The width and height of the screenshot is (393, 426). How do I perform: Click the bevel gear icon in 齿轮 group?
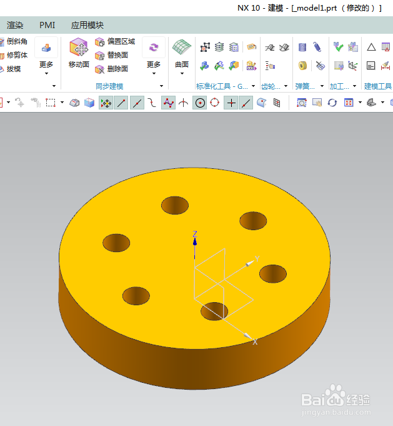point(284,48)
